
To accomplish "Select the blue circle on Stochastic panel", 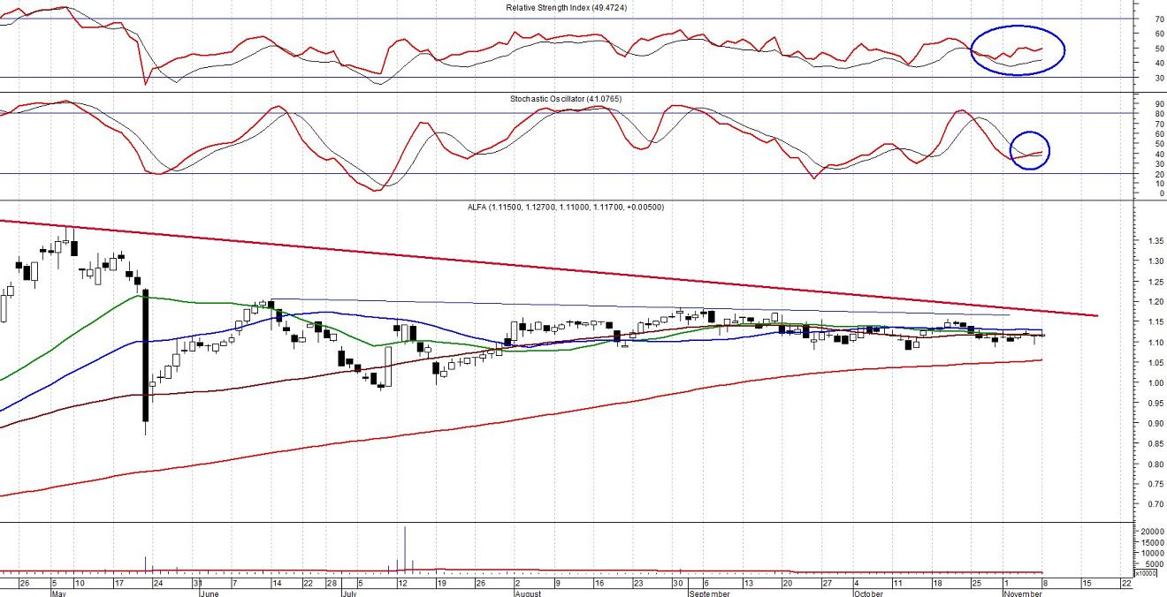I will [1030, 132].
